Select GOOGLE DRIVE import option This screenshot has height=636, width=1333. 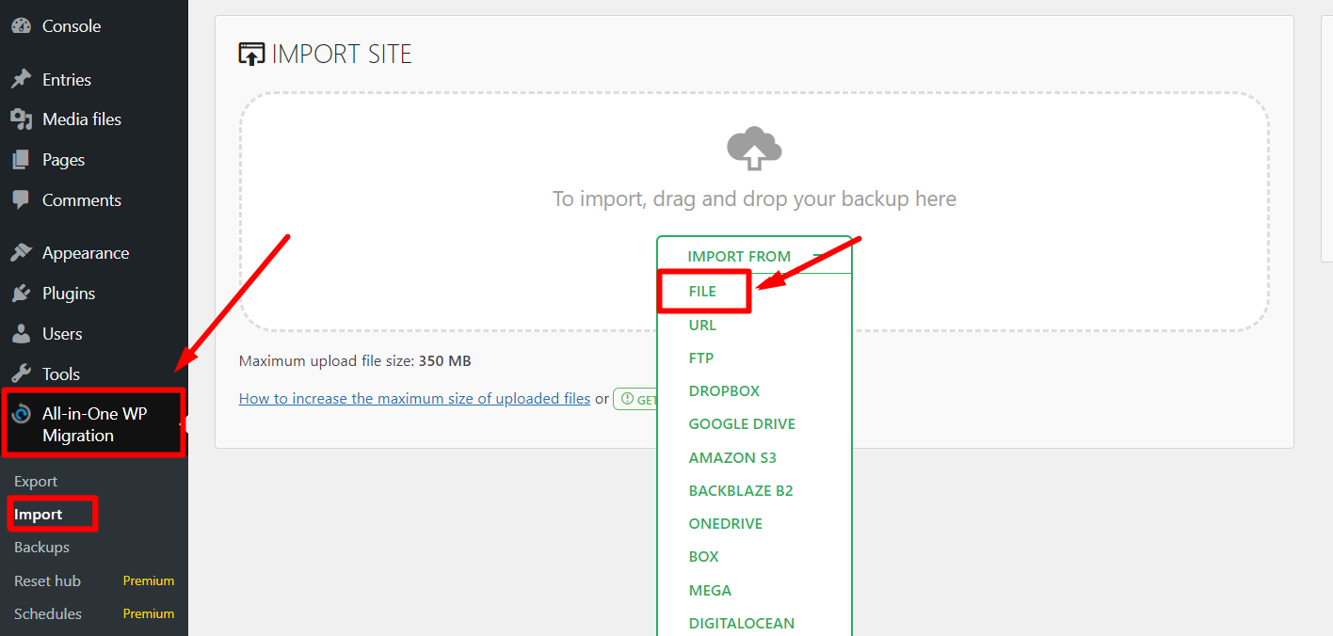coord(742,423)
